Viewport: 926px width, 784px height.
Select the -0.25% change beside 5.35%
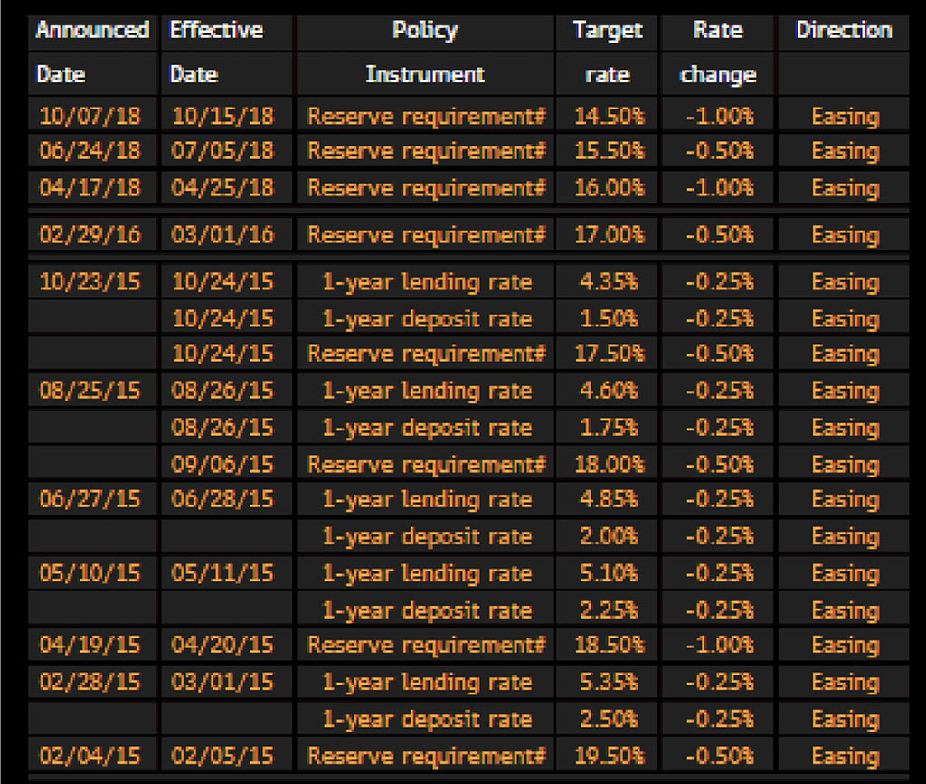pyautogui.click(x=720, y=682)
